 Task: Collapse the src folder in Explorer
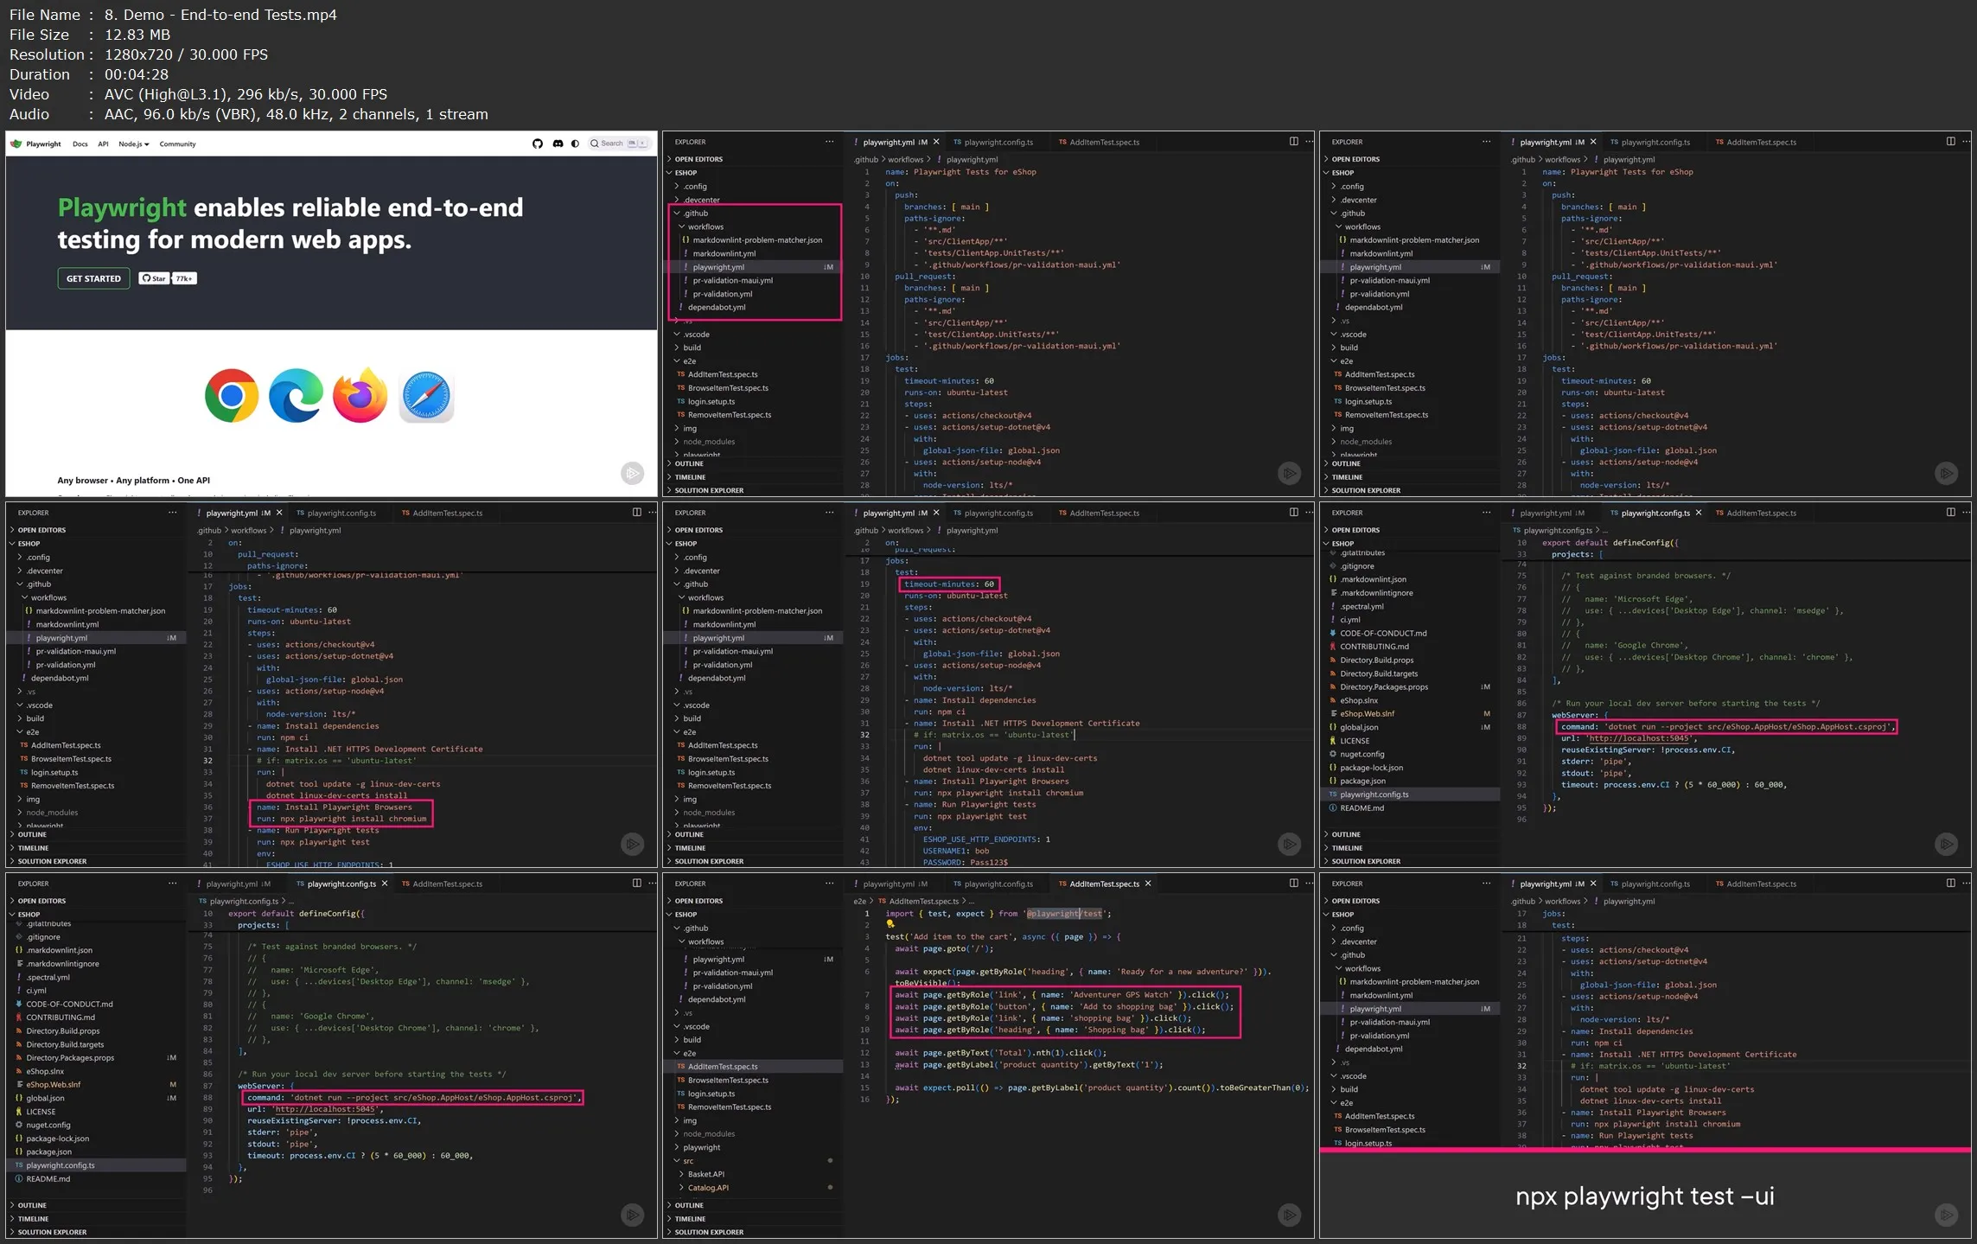click(688, 1161)
